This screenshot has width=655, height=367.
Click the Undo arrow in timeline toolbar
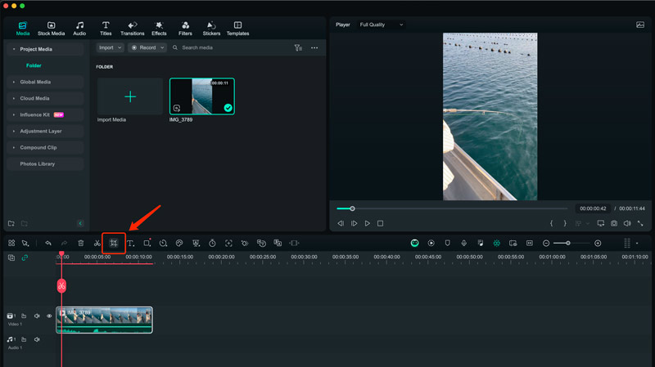(48, 243)
